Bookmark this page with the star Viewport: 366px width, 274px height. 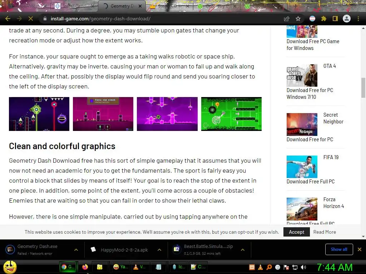(x=298, y=19)
